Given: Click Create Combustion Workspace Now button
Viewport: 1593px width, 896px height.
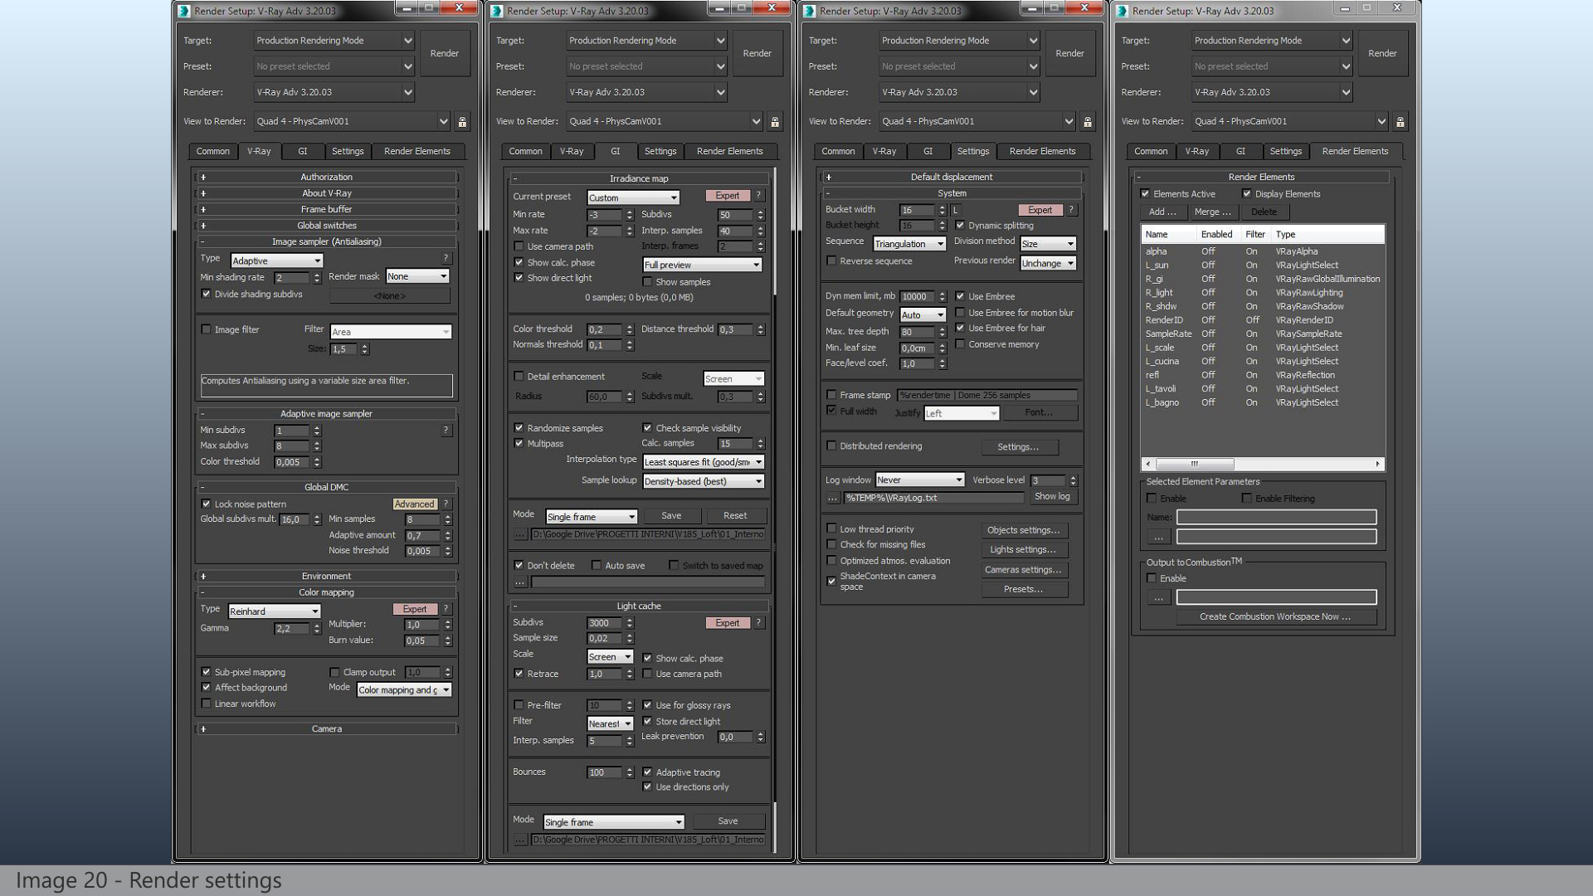Looking at the screenshot, I should [1275, 616].
